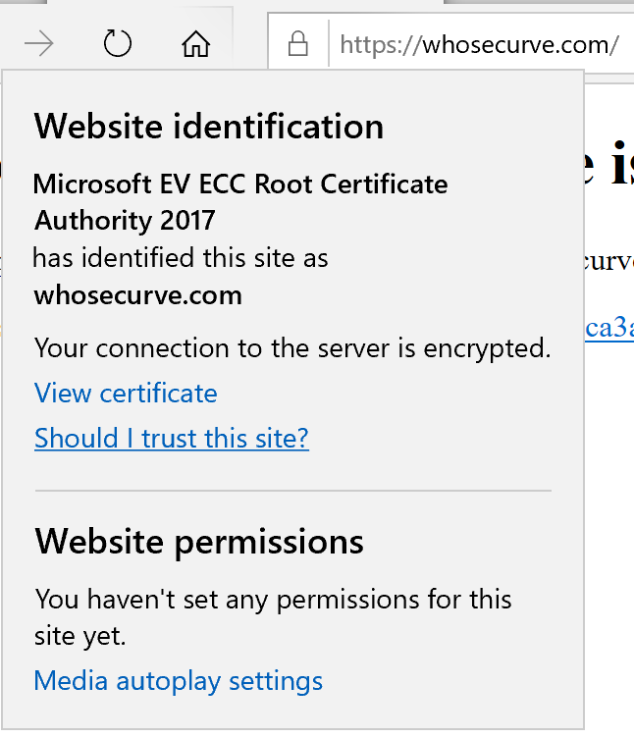Click the Website identification heading

[x=209, y=127]
